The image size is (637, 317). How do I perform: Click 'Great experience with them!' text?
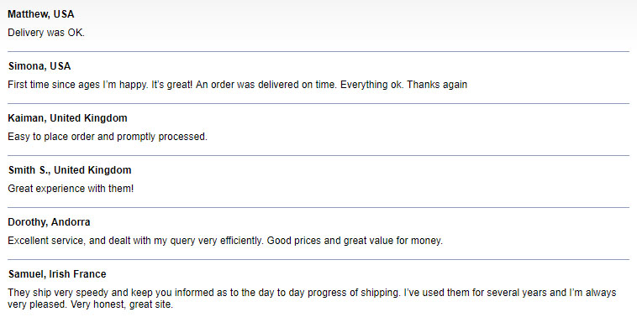71,189
